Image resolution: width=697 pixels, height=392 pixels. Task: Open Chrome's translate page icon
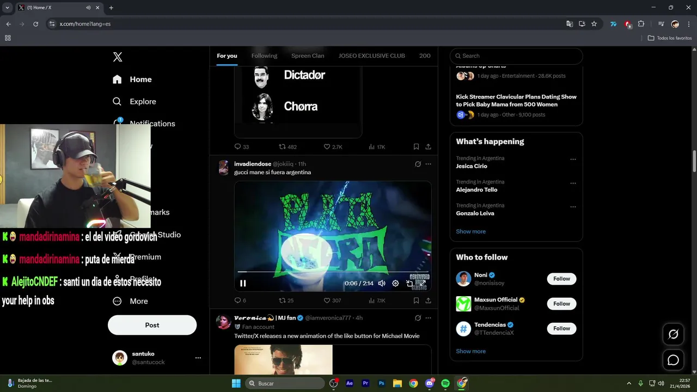(570, 24)
